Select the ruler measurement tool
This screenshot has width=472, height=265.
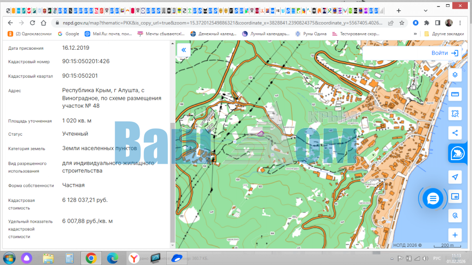(x=455, y=94)
